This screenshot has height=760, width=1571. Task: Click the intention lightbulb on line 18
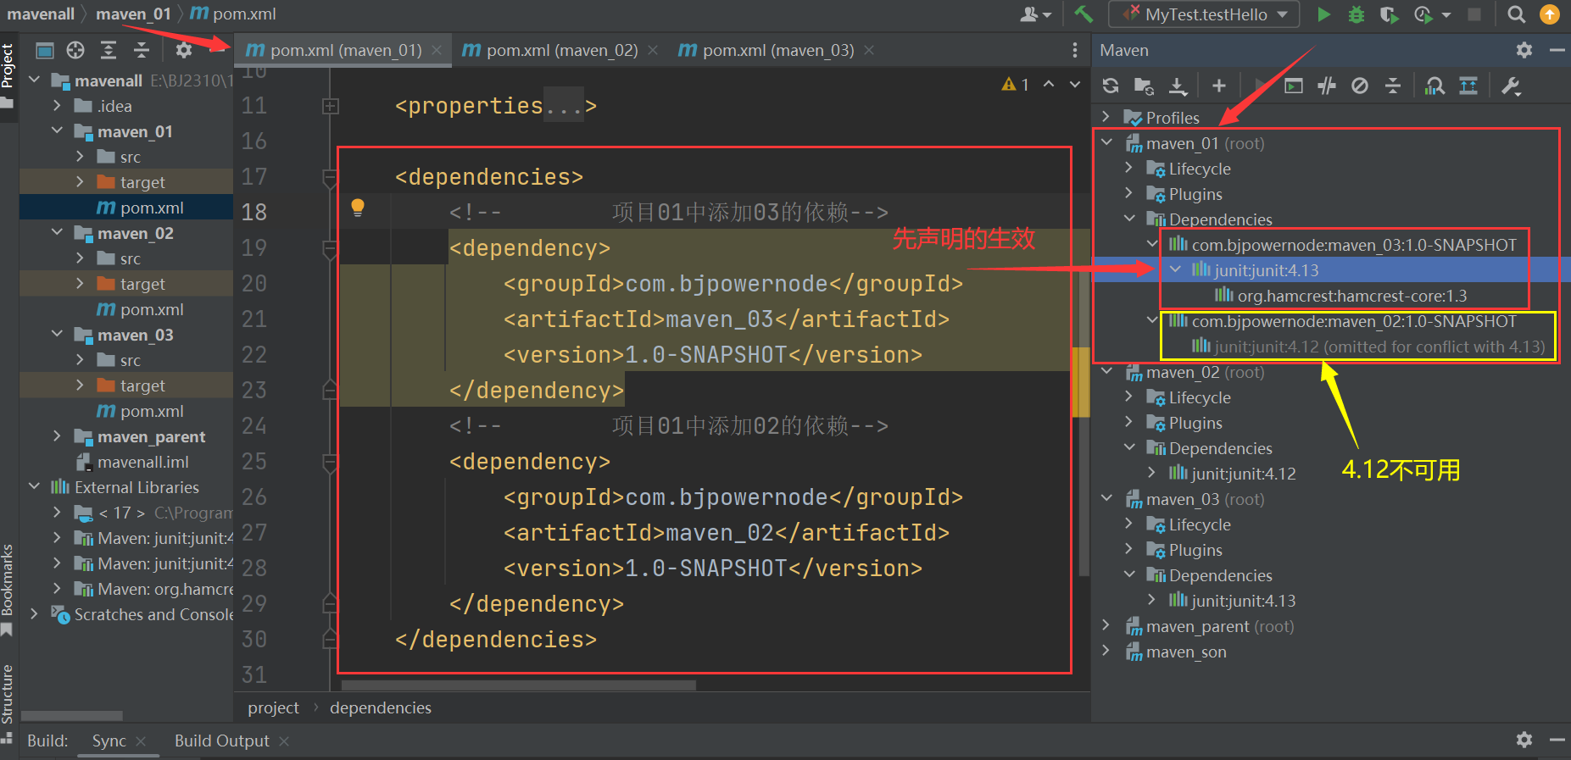click(x=358, y=208)
